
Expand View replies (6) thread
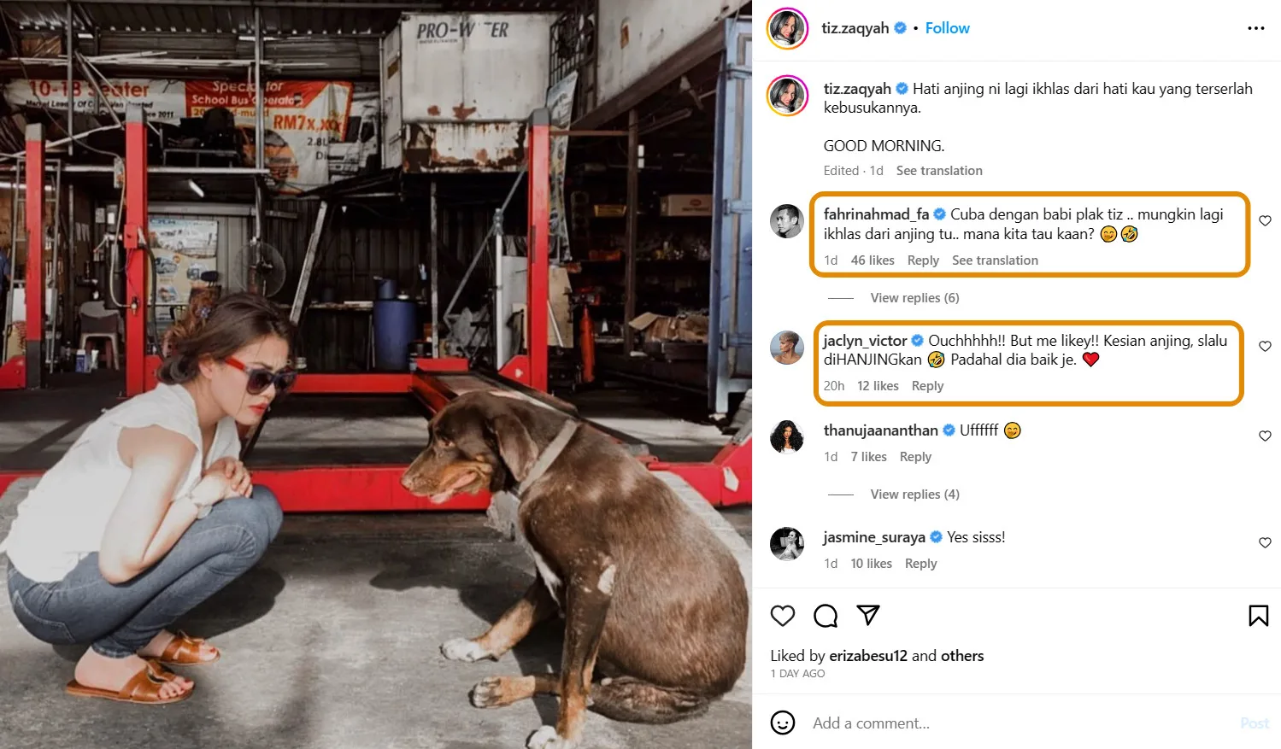(914, 298)
